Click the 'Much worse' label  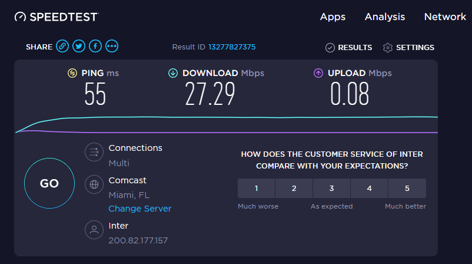(x=258, y=206)
